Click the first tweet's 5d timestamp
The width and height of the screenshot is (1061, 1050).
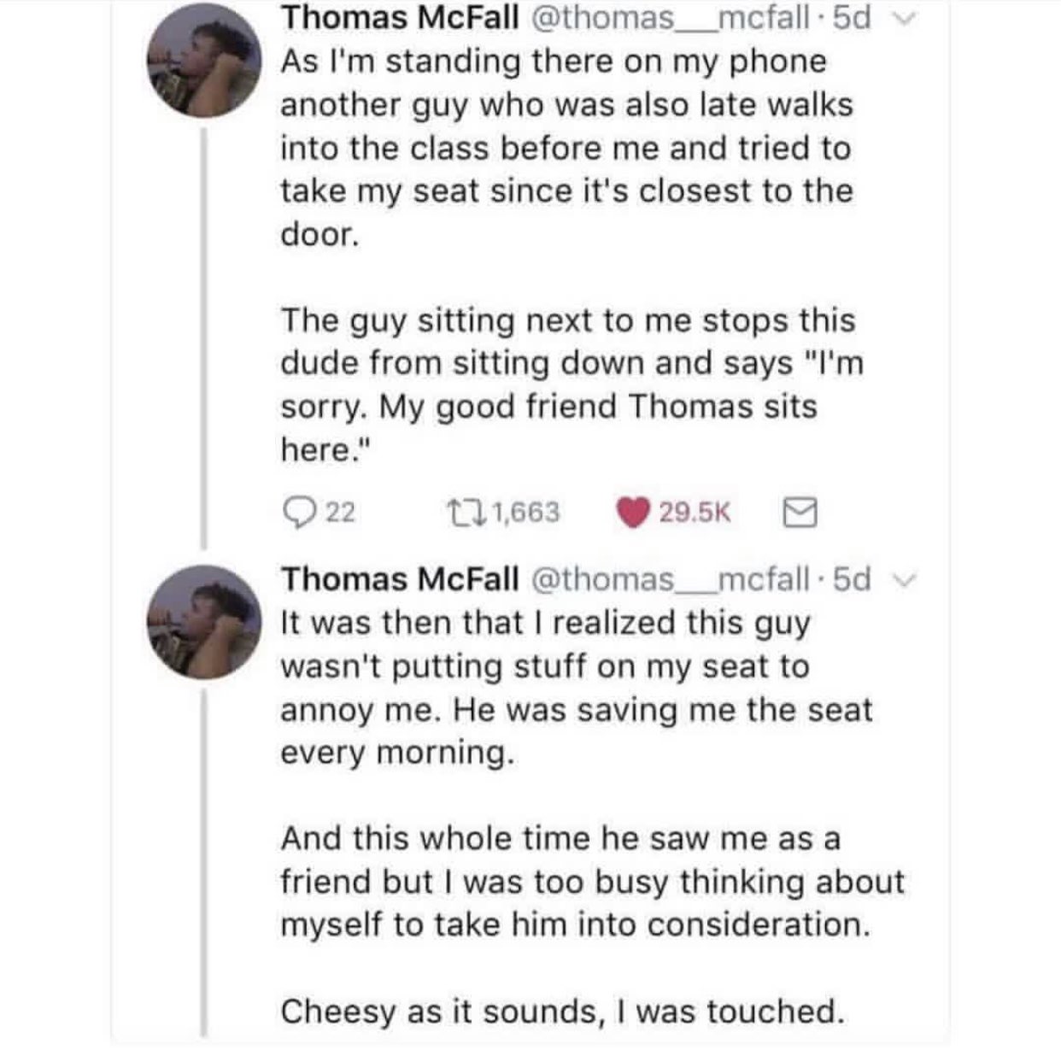tap(851, 19)
